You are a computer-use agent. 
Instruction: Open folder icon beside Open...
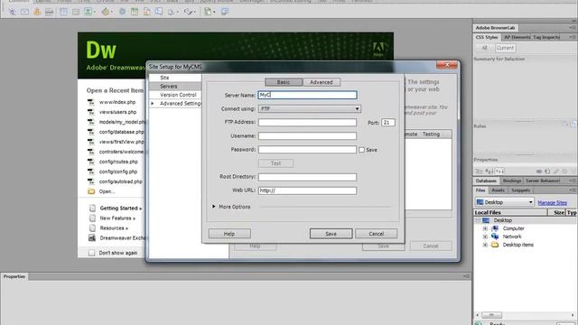[91, 191]
